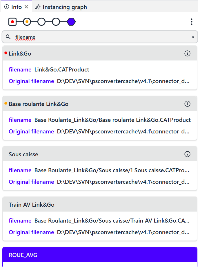This screenshot has height=268, width=198.
Task: Click Original filename path under Train AV Link&Go
Action: (123, 232)
